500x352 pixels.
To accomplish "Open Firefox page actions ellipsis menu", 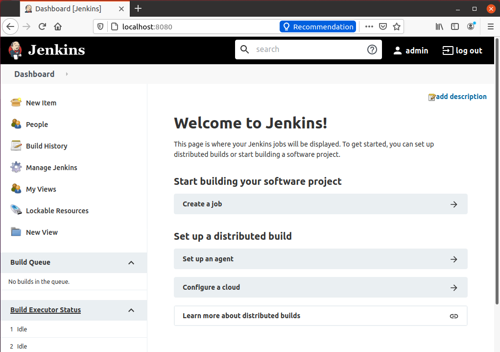I will pos(369,27).
